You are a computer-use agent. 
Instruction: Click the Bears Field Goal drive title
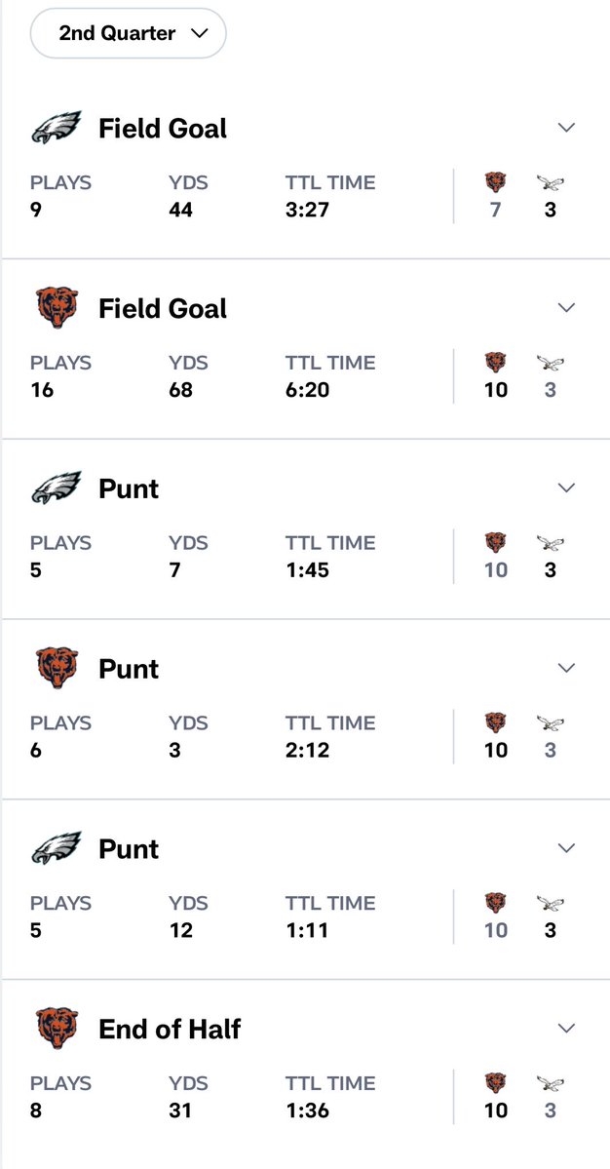click(163, 309)
